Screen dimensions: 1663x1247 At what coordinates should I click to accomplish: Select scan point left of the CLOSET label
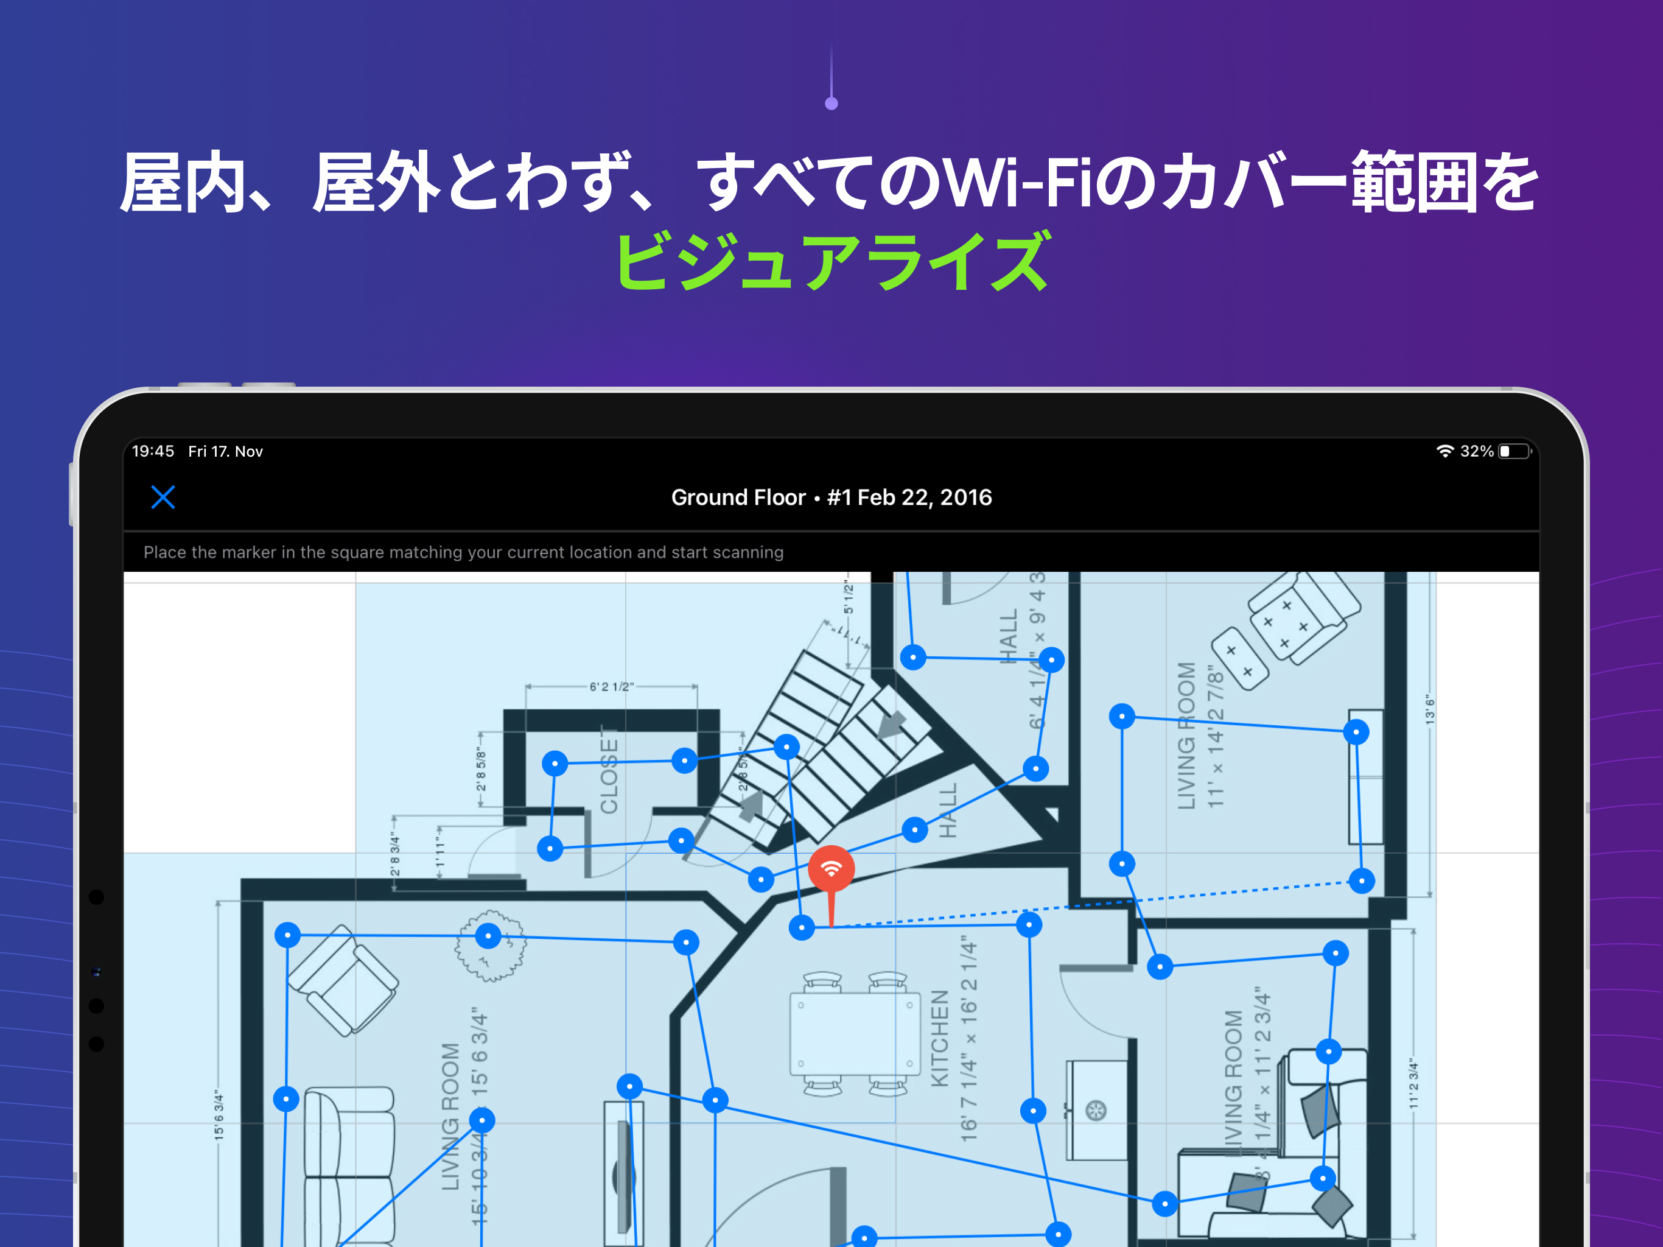pyautogui.click(x=555, y=764)
